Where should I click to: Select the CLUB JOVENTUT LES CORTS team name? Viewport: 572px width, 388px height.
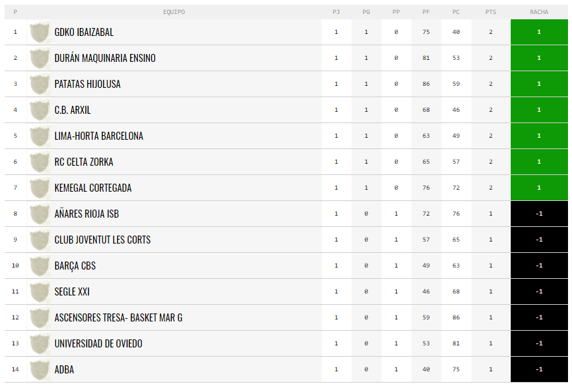[x=103, y=240]
